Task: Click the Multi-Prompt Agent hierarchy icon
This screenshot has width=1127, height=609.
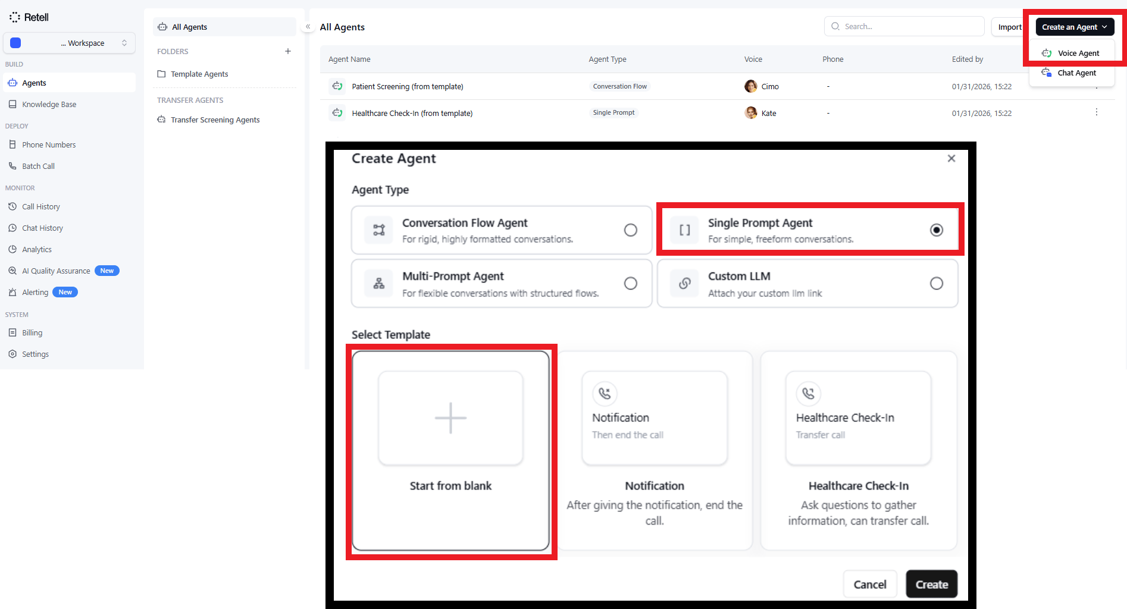Action: [379, 284]
